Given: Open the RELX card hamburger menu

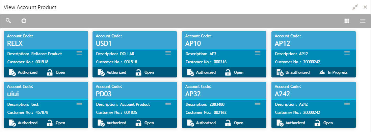Looking at the screenshot, I should click(79, 53).
